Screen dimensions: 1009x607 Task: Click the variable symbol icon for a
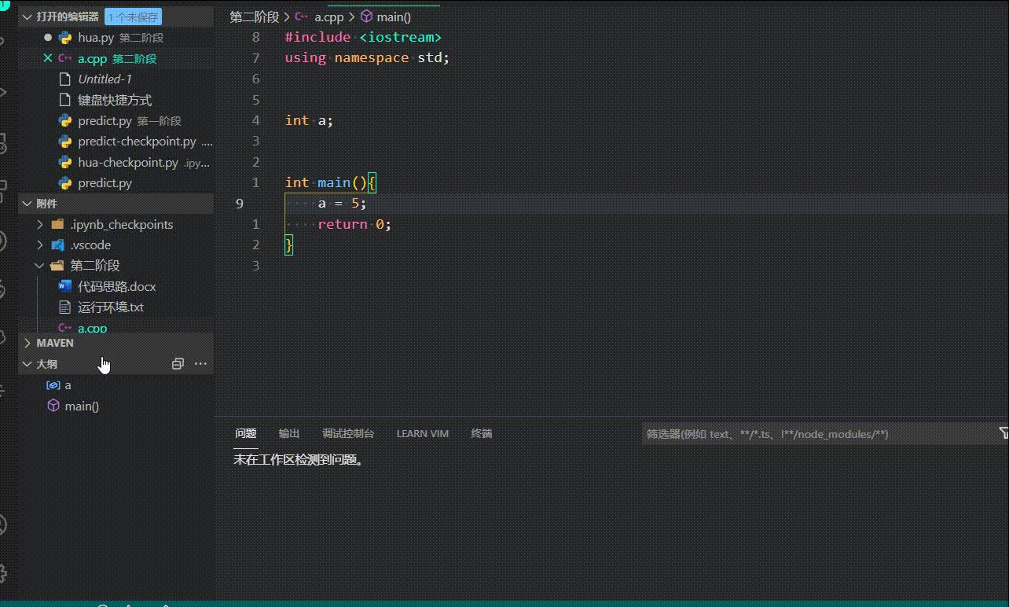53,385
